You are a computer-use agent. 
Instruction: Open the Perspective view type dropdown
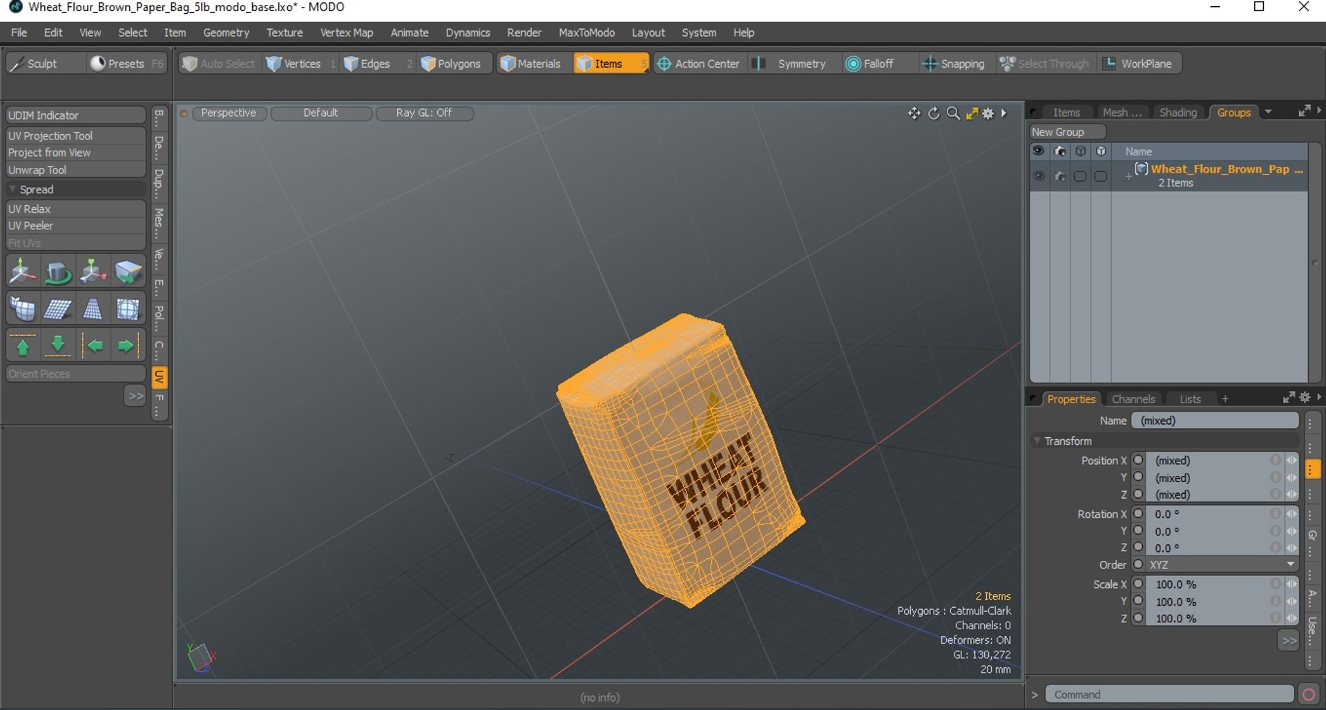(229, 113)
